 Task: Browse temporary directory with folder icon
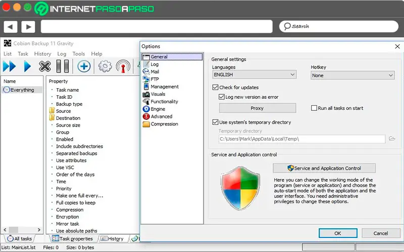pos(392,139)
